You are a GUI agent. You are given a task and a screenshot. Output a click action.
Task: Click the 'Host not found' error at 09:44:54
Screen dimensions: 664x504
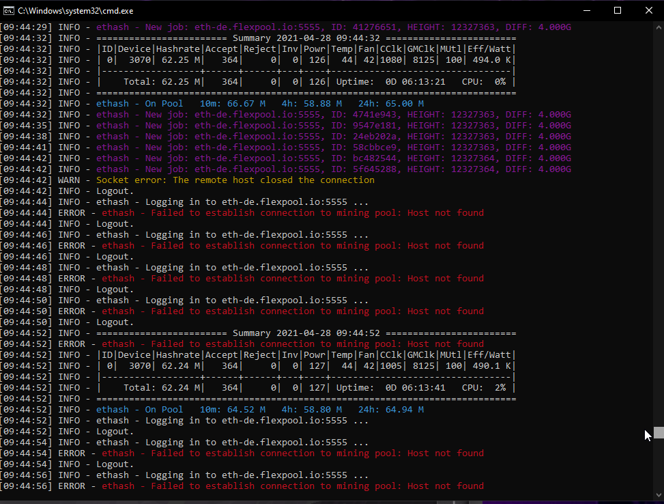446,453
